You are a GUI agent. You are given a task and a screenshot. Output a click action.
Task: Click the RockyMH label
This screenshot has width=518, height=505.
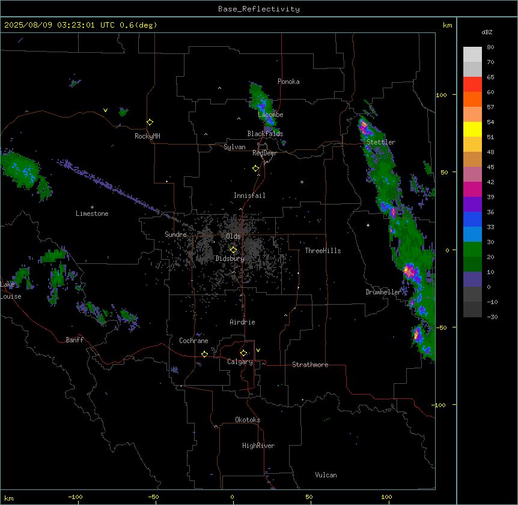click(147, 136)
